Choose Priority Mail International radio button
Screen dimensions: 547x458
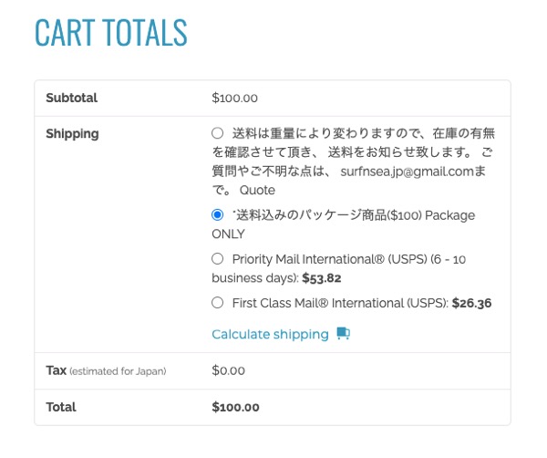217,259
